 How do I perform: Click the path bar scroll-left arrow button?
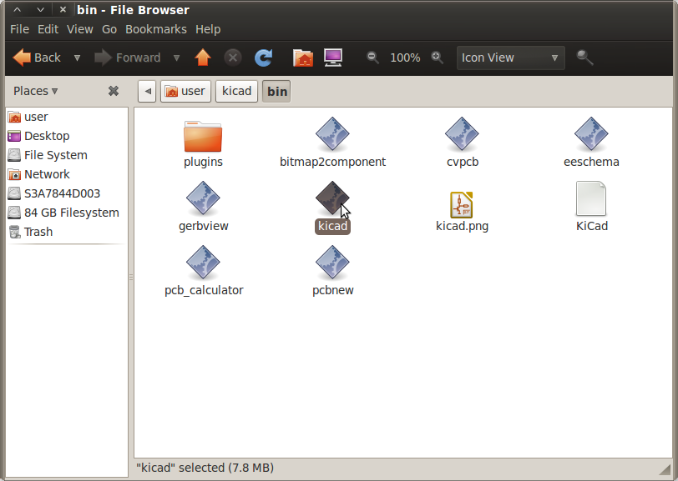tap(147, 91)
